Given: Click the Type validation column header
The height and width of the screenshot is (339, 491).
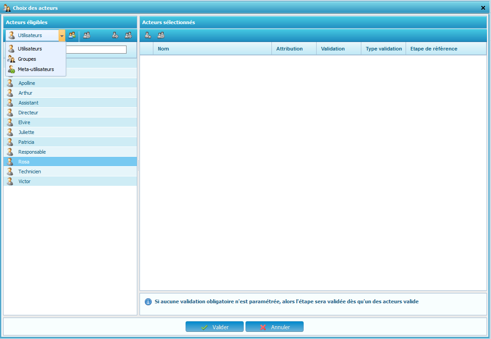Looking at the screenshot, I should pos(383,49).
